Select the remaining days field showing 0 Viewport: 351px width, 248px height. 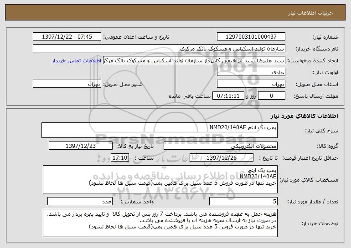(272, 96)
